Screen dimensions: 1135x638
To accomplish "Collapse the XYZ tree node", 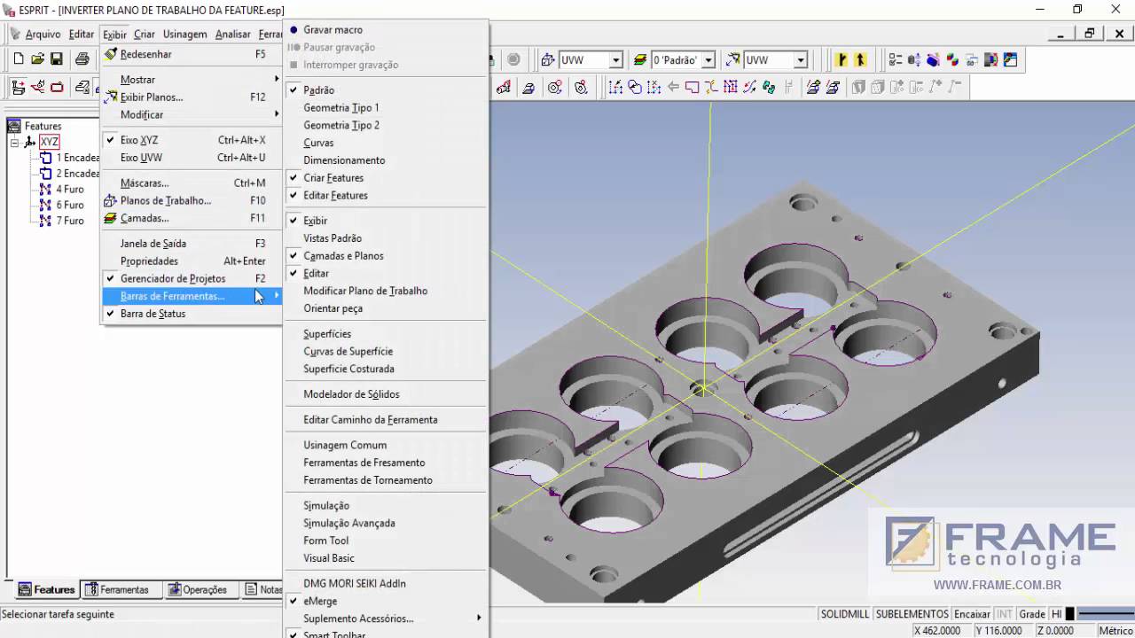I will pos(15,142).
